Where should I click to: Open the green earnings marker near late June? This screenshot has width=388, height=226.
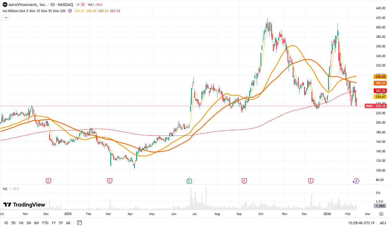(189, 181)
